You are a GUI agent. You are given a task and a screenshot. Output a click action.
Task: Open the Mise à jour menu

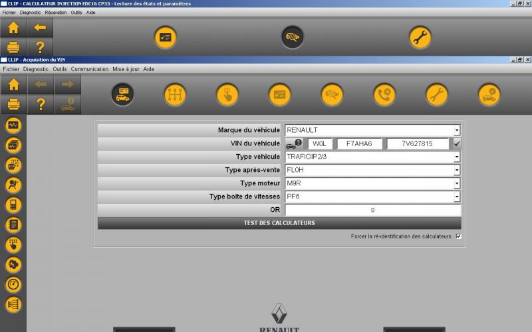pyautogui.click(x=126, y=69)
